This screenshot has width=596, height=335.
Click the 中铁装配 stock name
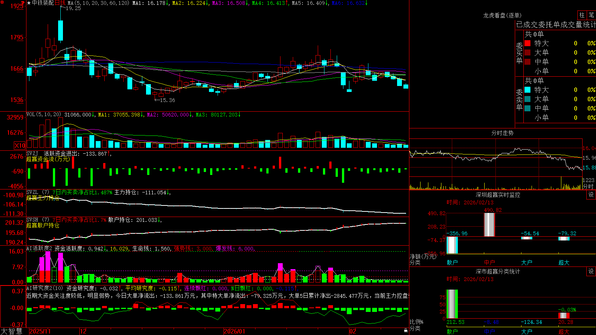pyautogui.click(x=43, y=3)
